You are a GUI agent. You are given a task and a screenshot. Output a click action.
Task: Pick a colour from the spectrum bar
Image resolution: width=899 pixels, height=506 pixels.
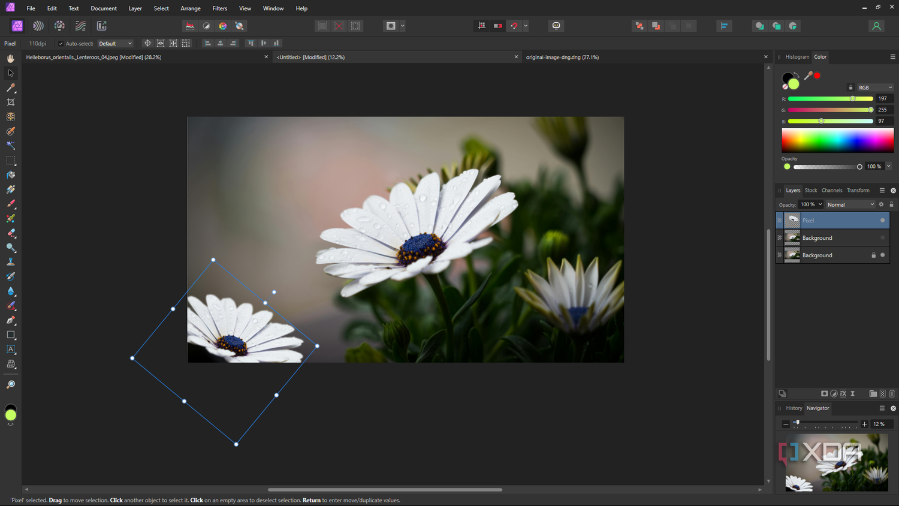click(837, 140)
